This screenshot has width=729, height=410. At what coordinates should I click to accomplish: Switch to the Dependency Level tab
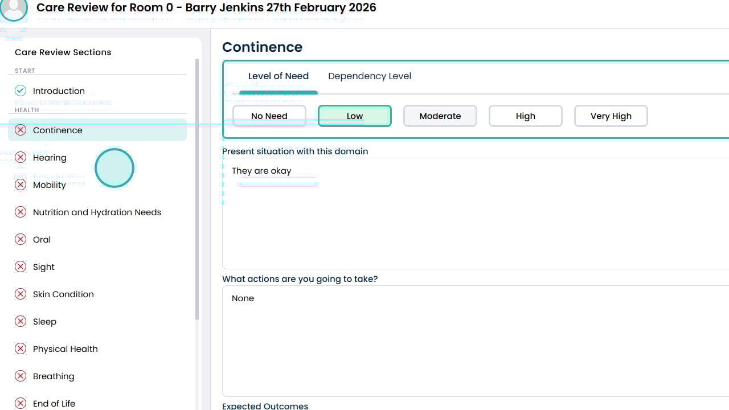pyautogui.click(x=370, y=76)
